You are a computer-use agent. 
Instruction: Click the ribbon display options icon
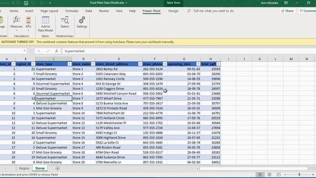click(286, 3)
